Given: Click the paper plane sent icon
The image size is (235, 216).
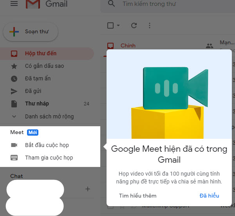Looking at the screenshot, I should (14, 91).
